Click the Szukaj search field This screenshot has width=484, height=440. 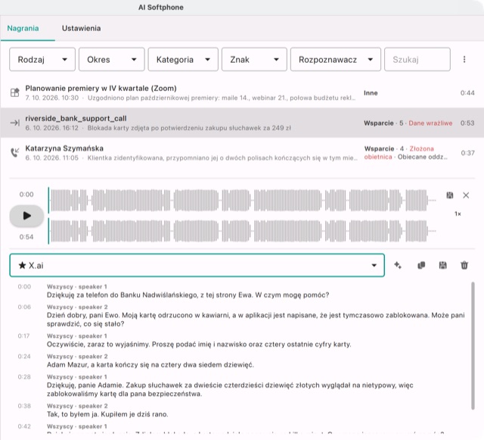[x=417, y=59]
